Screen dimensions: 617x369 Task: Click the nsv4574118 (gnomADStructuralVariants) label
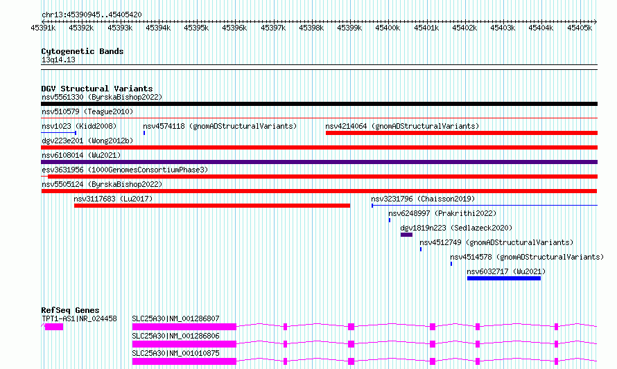pos(220,126)
